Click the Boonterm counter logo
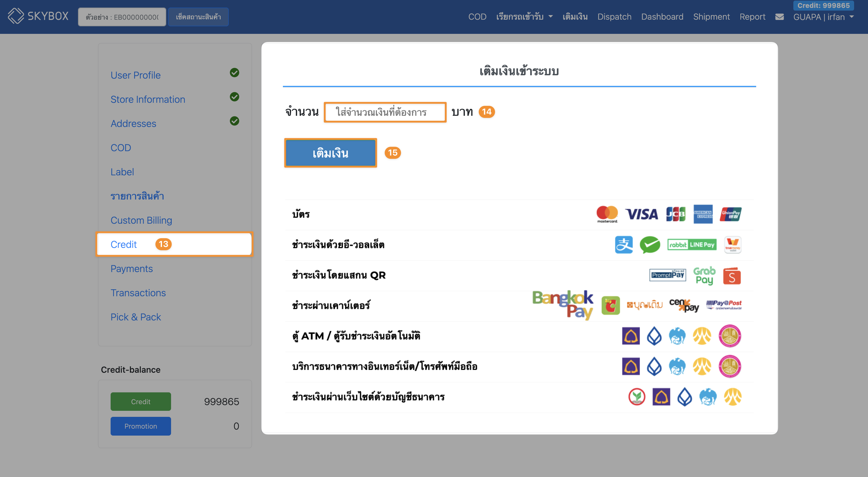Screen dimensions: 868x477 (644, 305)
